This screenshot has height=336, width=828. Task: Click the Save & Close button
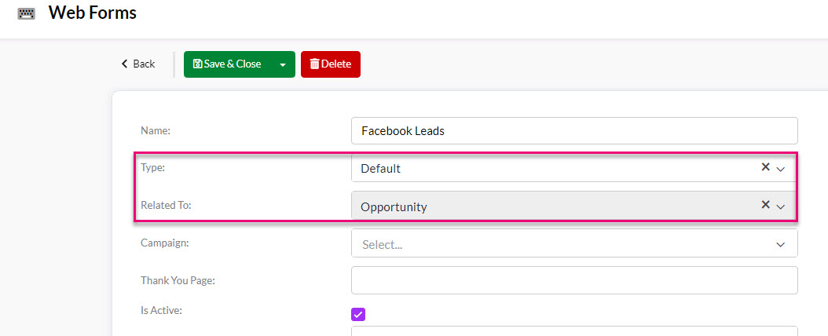click(228, 64)
